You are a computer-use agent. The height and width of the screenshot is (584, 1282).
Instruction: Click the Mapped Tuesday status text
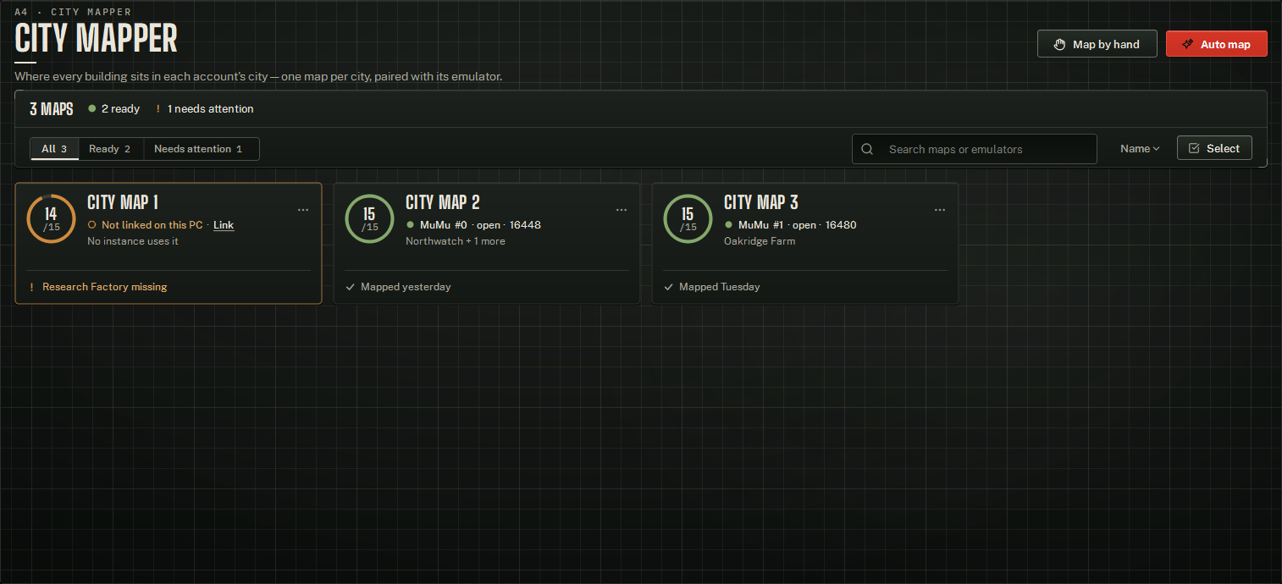720,287
